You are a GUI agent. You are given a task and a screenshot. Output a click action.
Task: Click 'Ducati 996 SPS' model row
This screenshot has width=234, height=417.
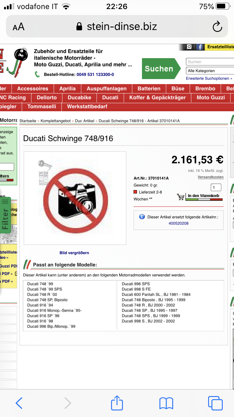136,284
